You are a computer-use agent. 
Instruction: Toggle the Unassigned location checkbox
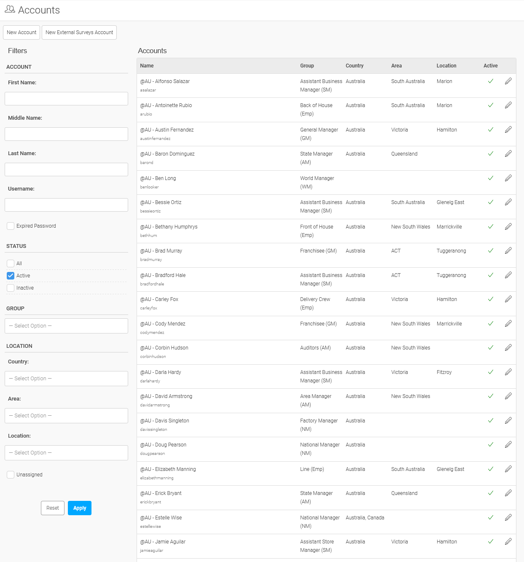pos(11,475)
